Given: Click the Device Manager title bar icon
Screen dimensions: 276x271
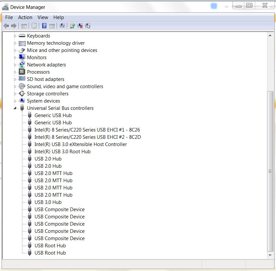Looking at the screenshot, I should tap(5, 7).
